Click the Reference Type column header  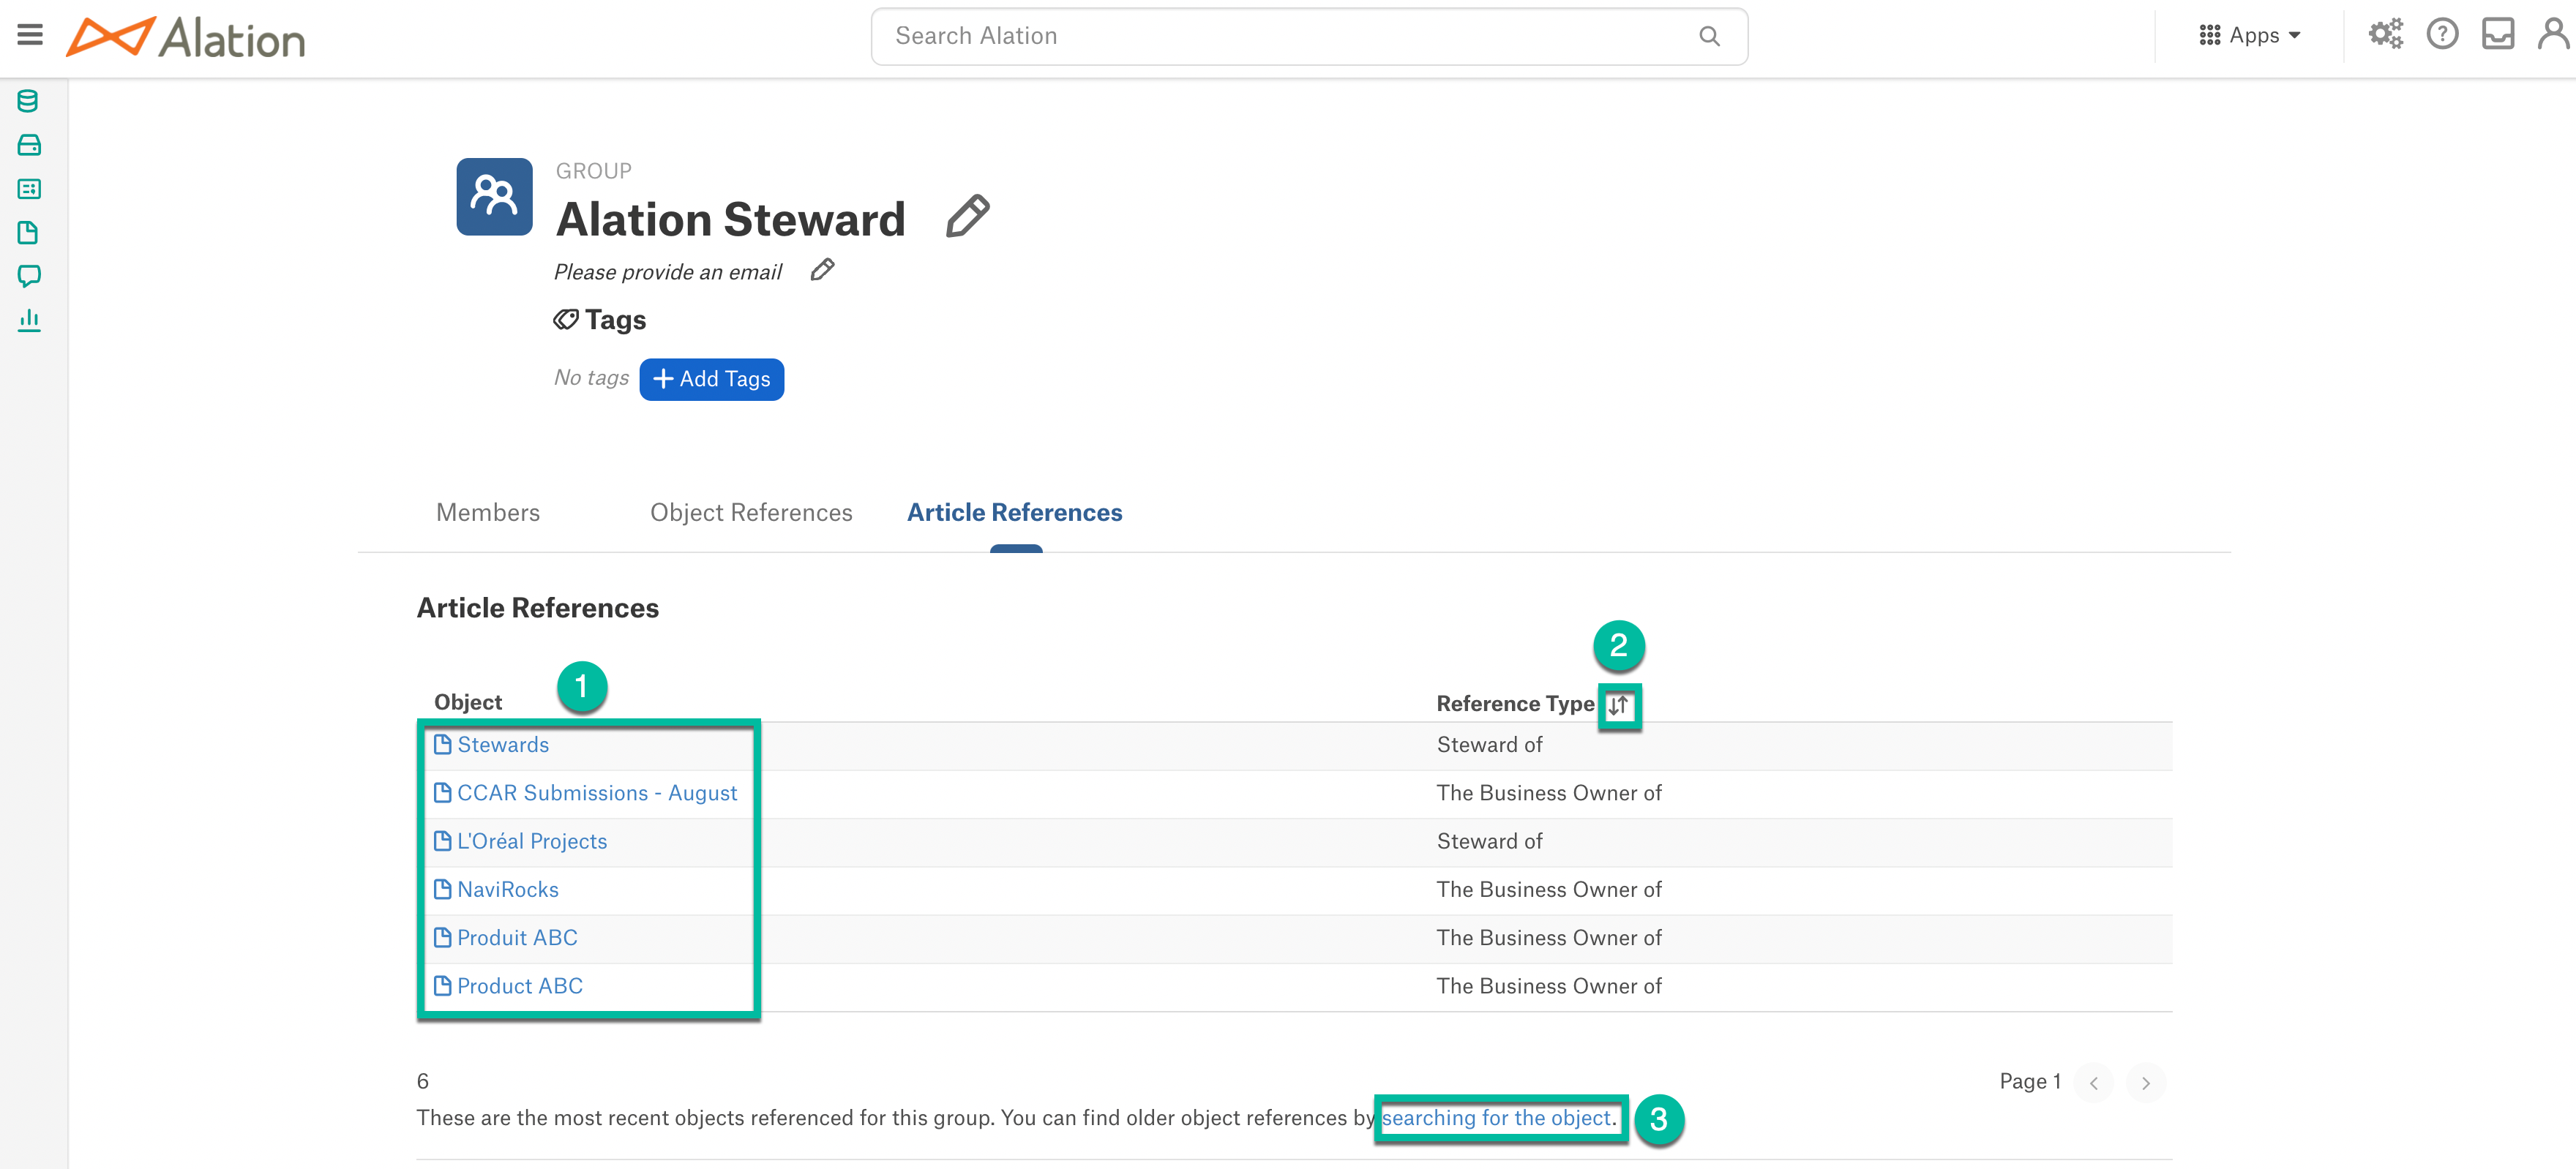coord(1515,704)
